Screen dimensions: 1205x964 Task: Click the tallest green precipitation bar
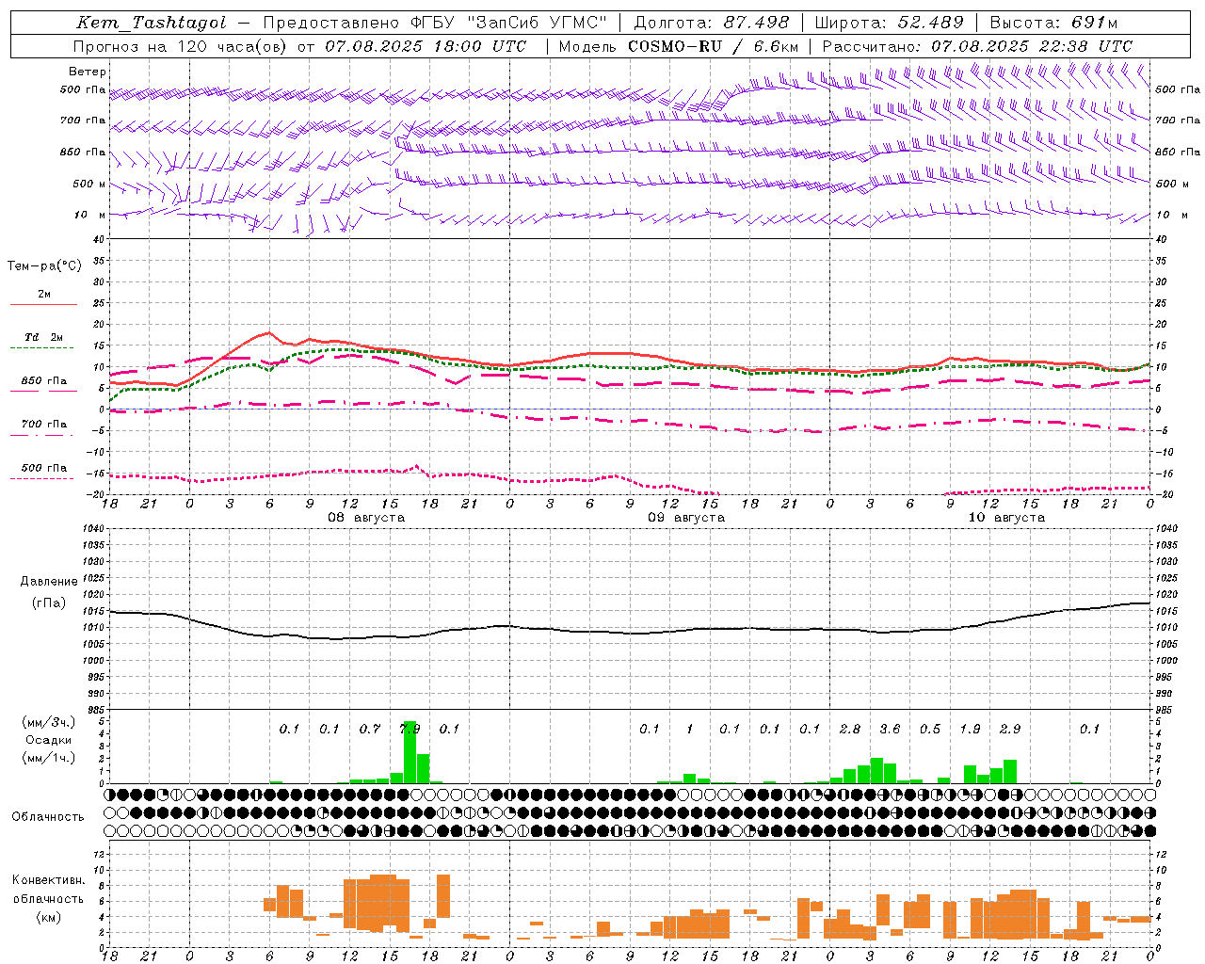410,752
